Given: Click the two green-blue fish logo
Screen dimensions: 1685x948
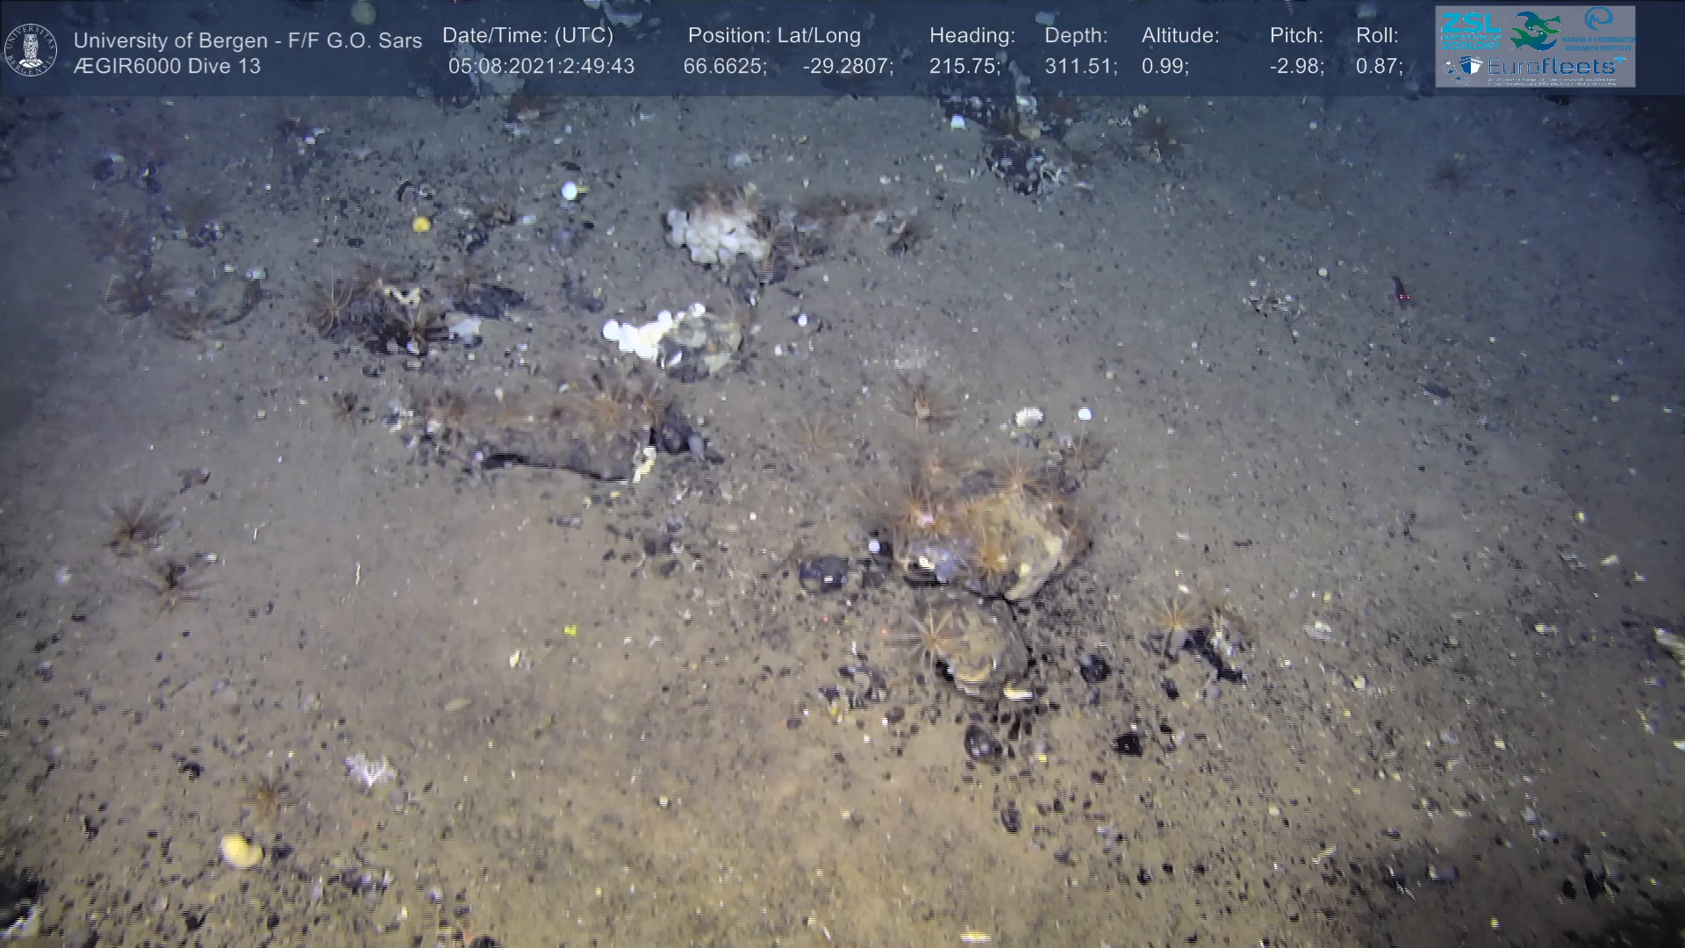Looking at the screenshot, I should [x=1535, y=31].
